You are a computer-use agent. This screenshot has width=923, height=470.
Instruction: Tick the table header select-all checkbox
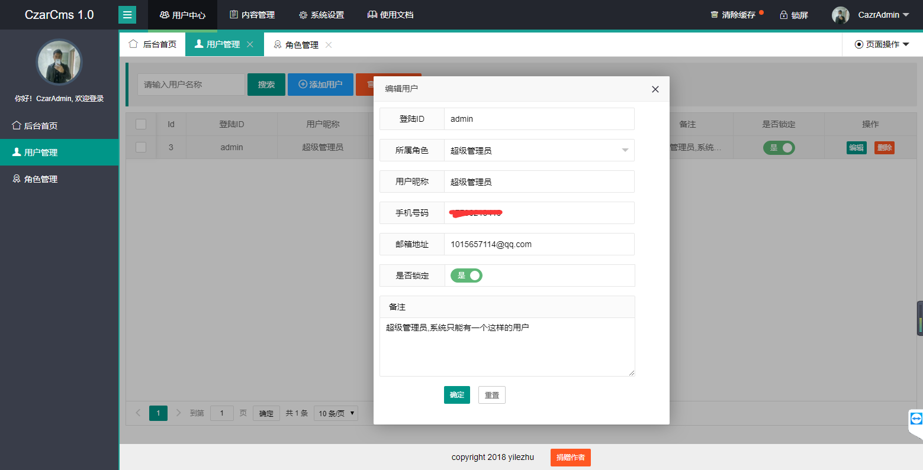[x=141, y=124]
